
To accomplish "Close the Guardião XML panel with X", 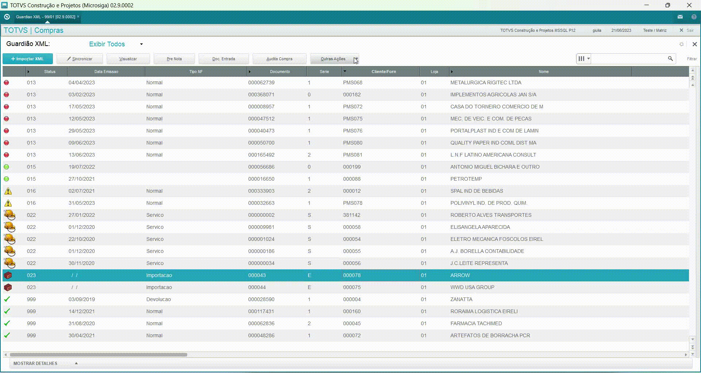I will coord(694,44).
